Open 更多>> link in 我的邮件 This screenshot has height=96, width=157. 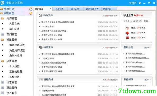click(147, 80)
